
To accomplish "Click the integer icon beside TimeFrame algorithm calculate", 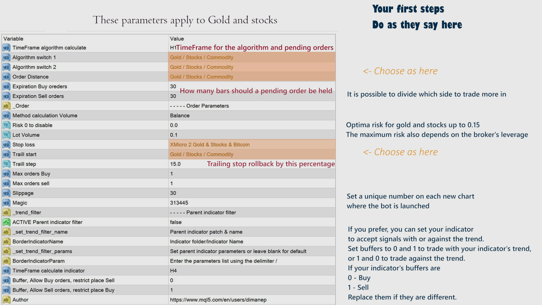I will coord(6,48).
